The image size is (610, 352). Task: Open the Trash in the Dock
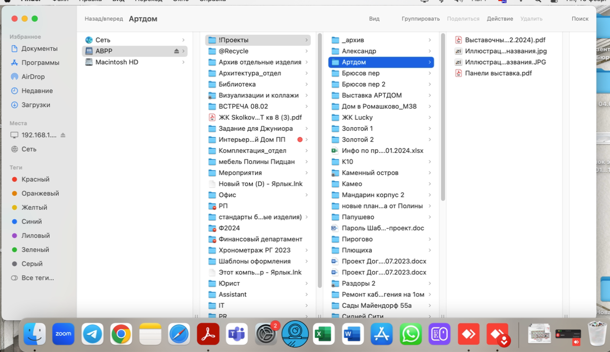pos(597,333)
